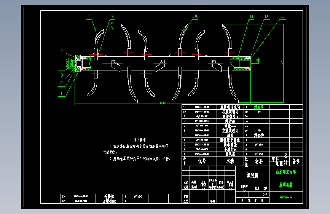Click callout number 6 above the left blade
The height and width of the screenshot is (214, 330).
89,17
